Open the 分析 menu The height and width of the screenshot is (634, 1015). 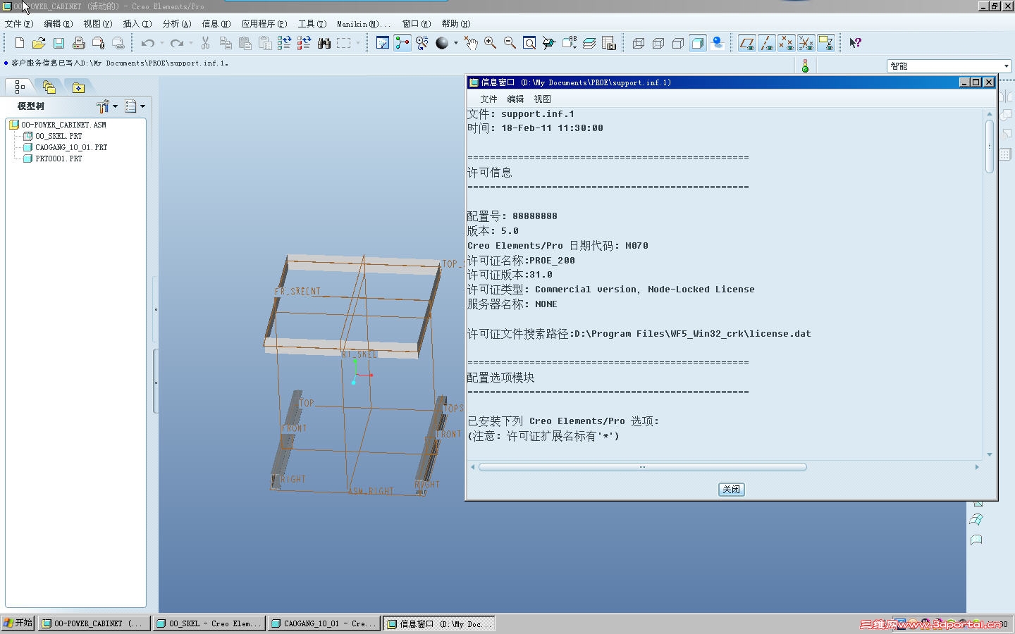[177, 24]
